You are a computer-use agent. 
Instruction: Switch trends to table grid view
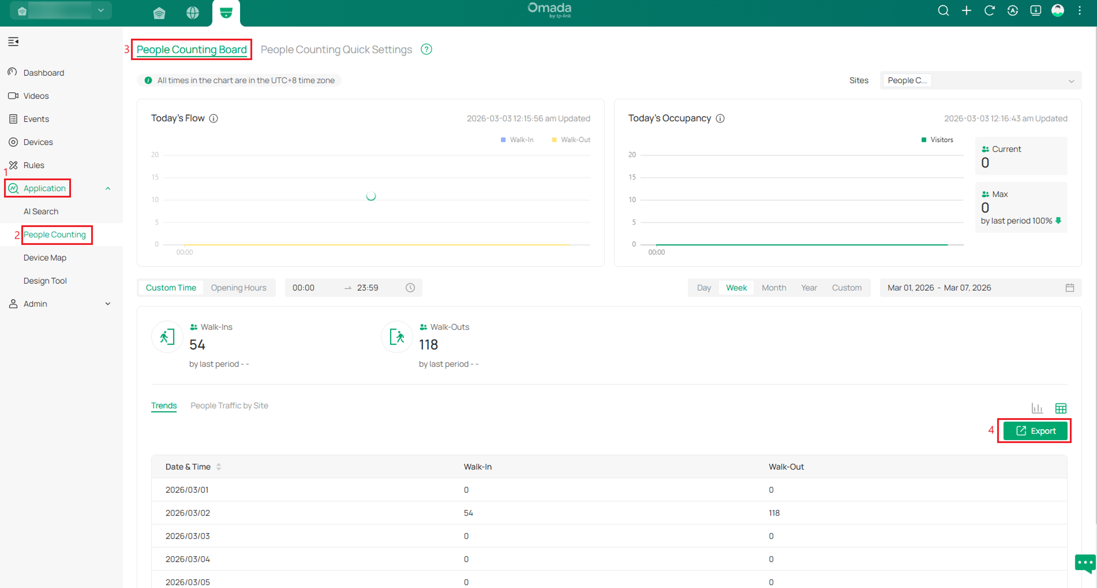tap(1061, 408)
